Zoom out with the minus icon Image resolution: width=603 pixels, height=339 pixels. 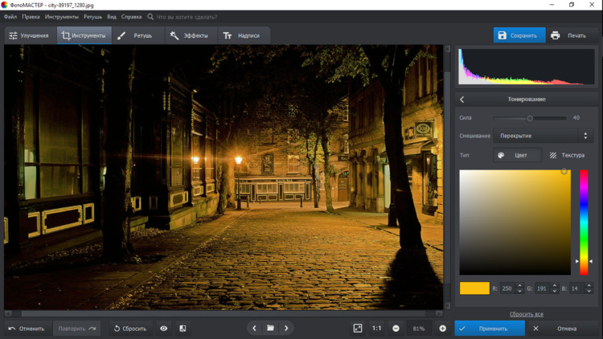click(x=396, y=329)
